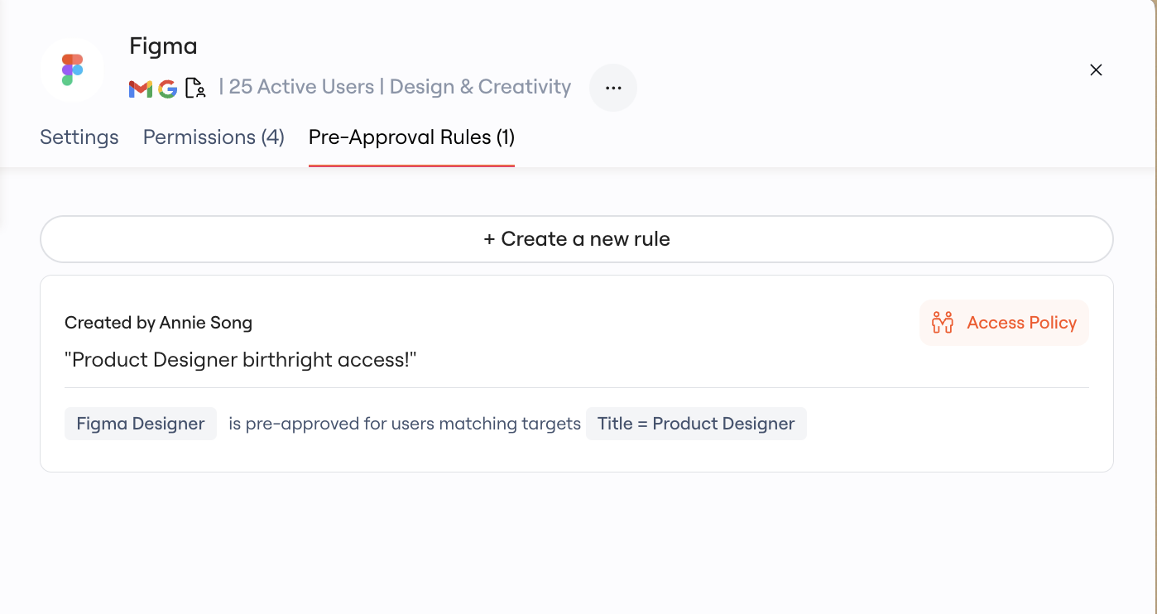Click the Title = Product Designer target chip
The width and height of the screenshot is (1157, 614).
696,424
